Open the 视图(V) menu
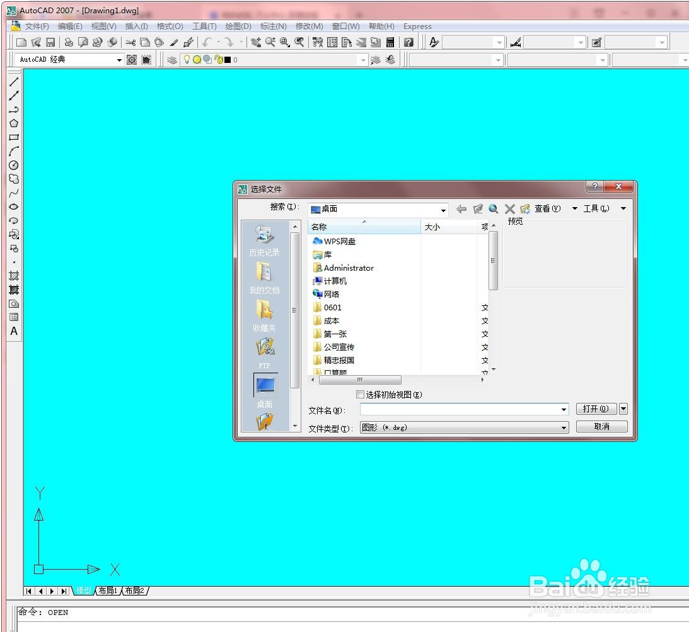The image size is (689, 632). pyautogui.click(x=104, y=26)
